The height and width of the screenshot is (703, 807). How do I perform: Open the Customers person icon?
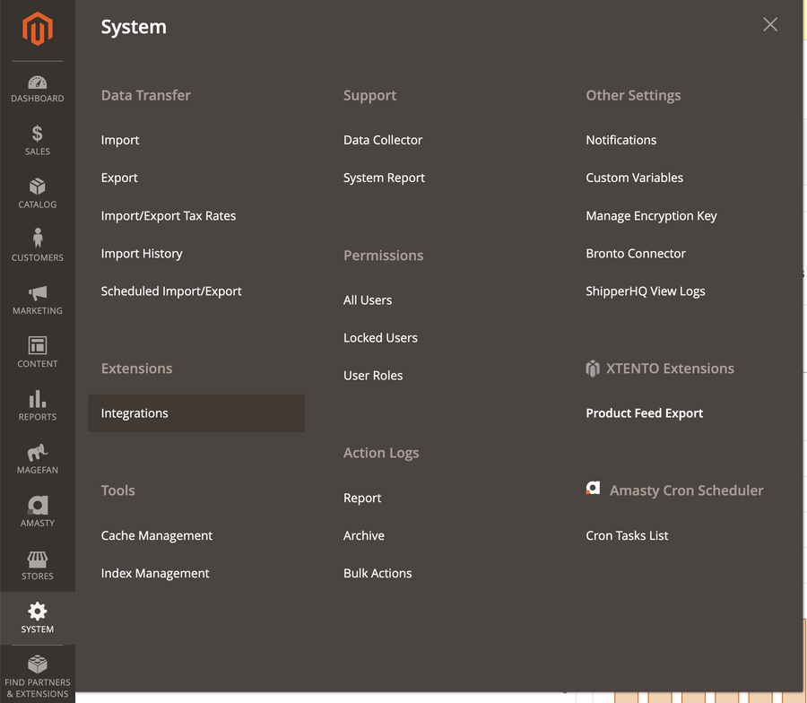pyautogui.click(x=38, y=239)
